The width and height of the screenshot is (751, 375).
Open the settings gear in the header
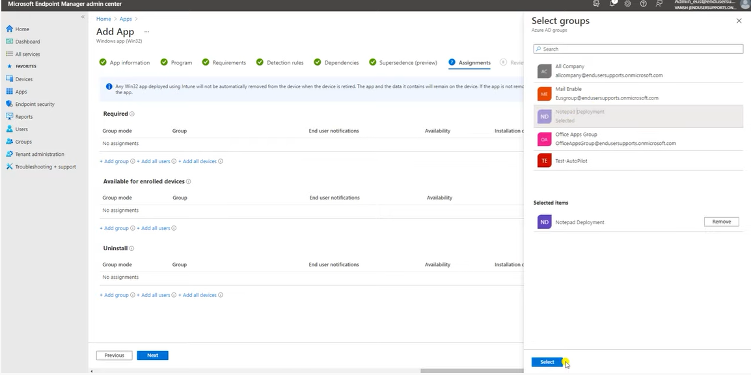pos(627,3)
